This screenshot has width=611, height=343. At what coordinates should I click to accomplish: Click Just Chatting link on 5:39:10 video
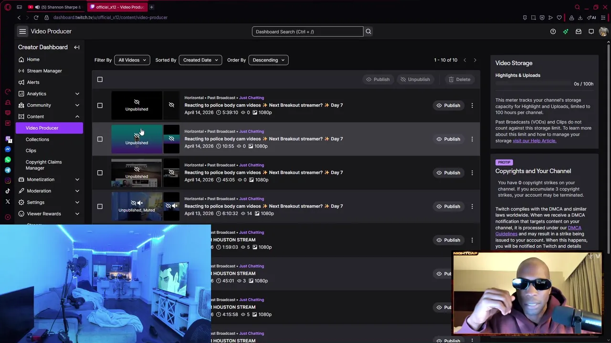[252, 98]
